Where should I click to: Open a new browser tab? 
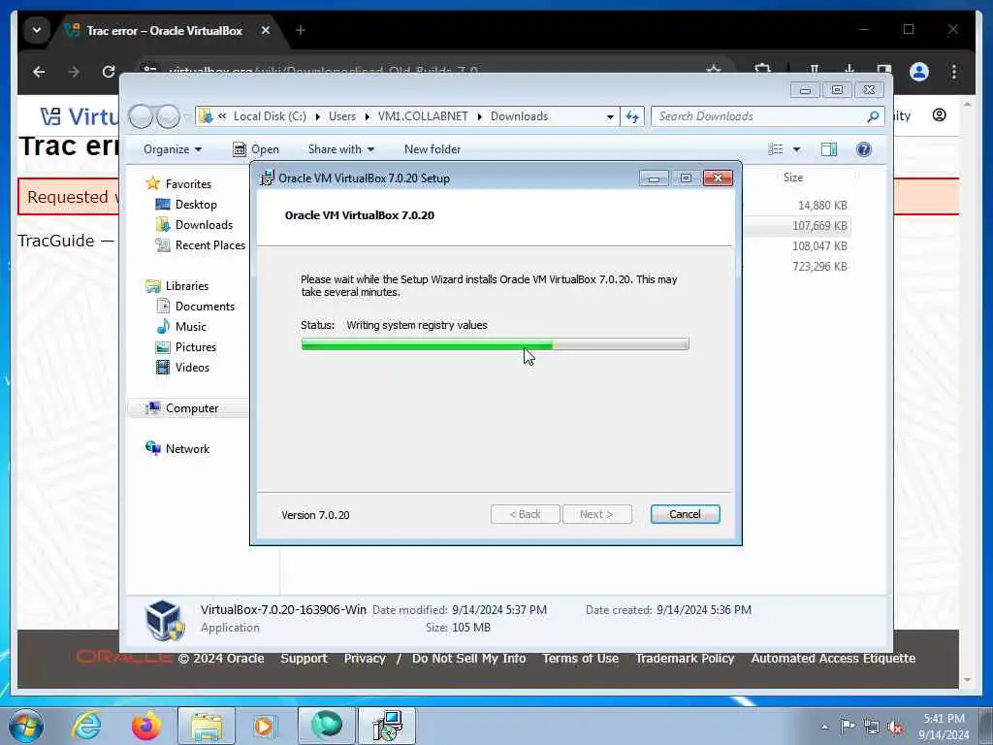click(x=301, y=30)
